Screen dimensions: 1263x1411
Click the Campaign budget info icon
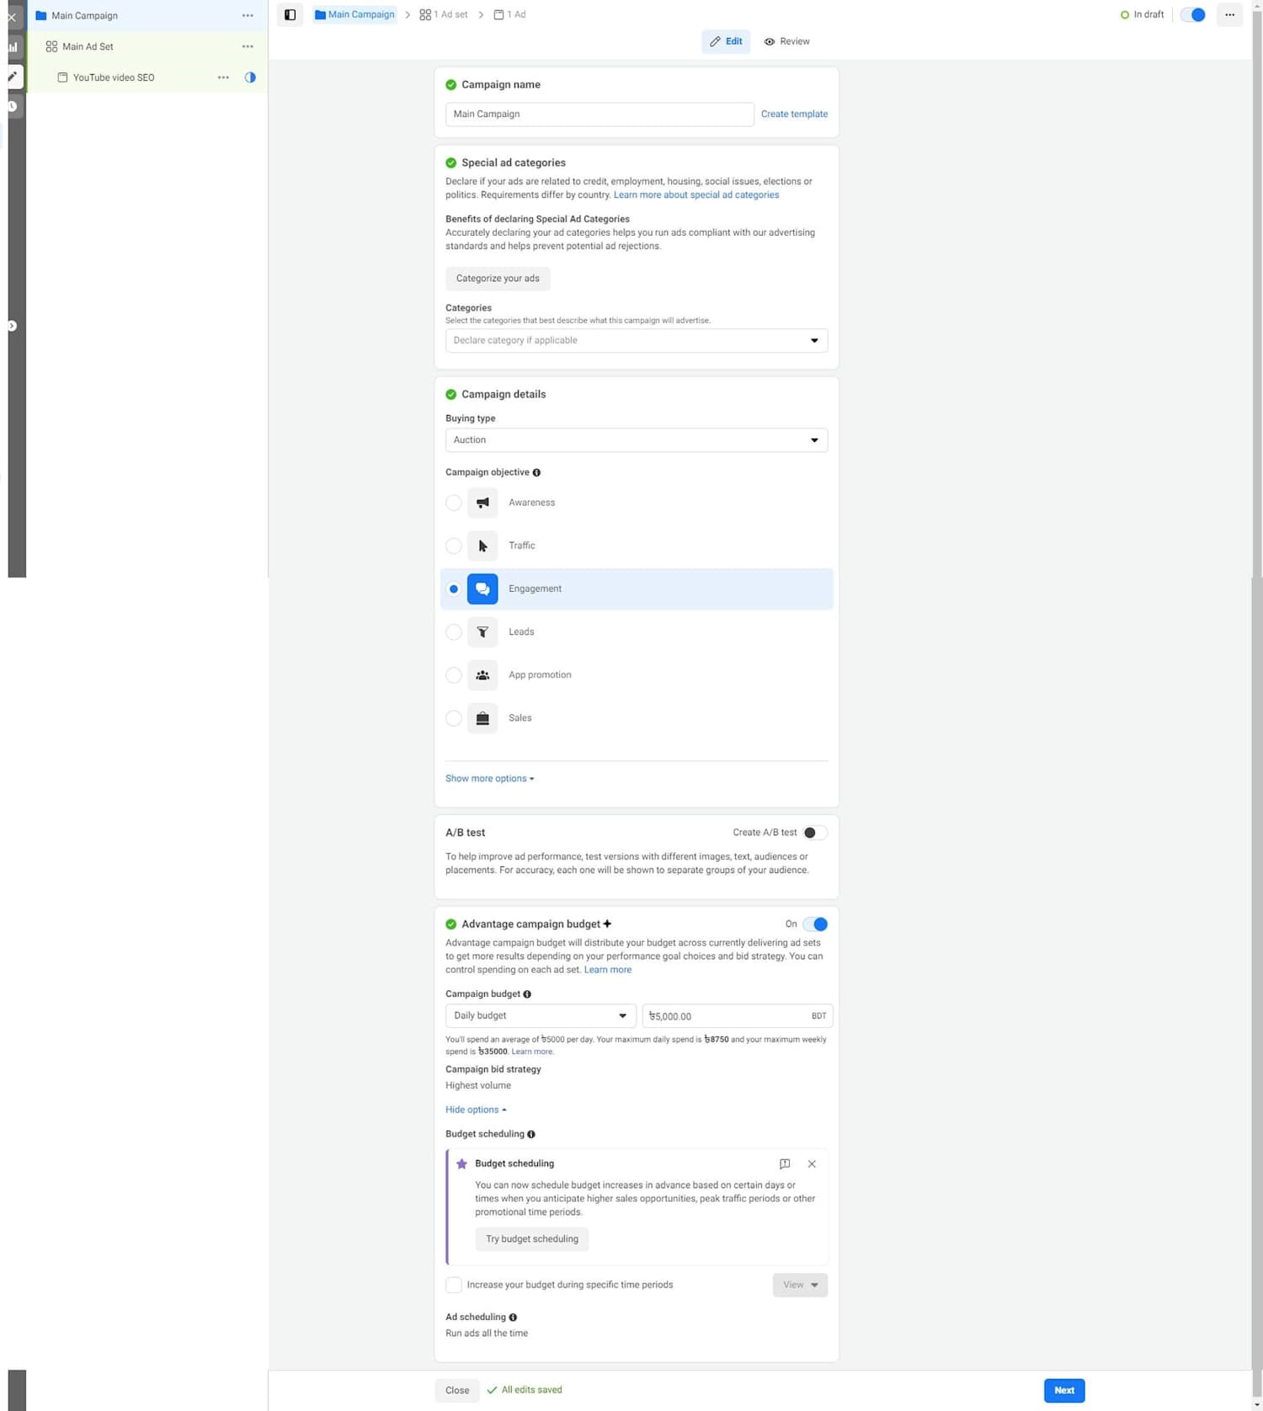point(527,994)
